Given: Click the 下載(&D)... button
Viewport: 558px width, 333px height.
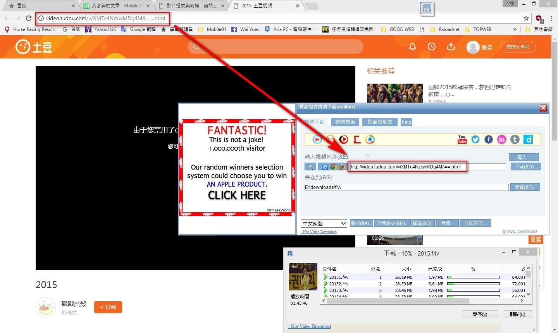Looking at the screenshot, I should [x=525, y=167].
